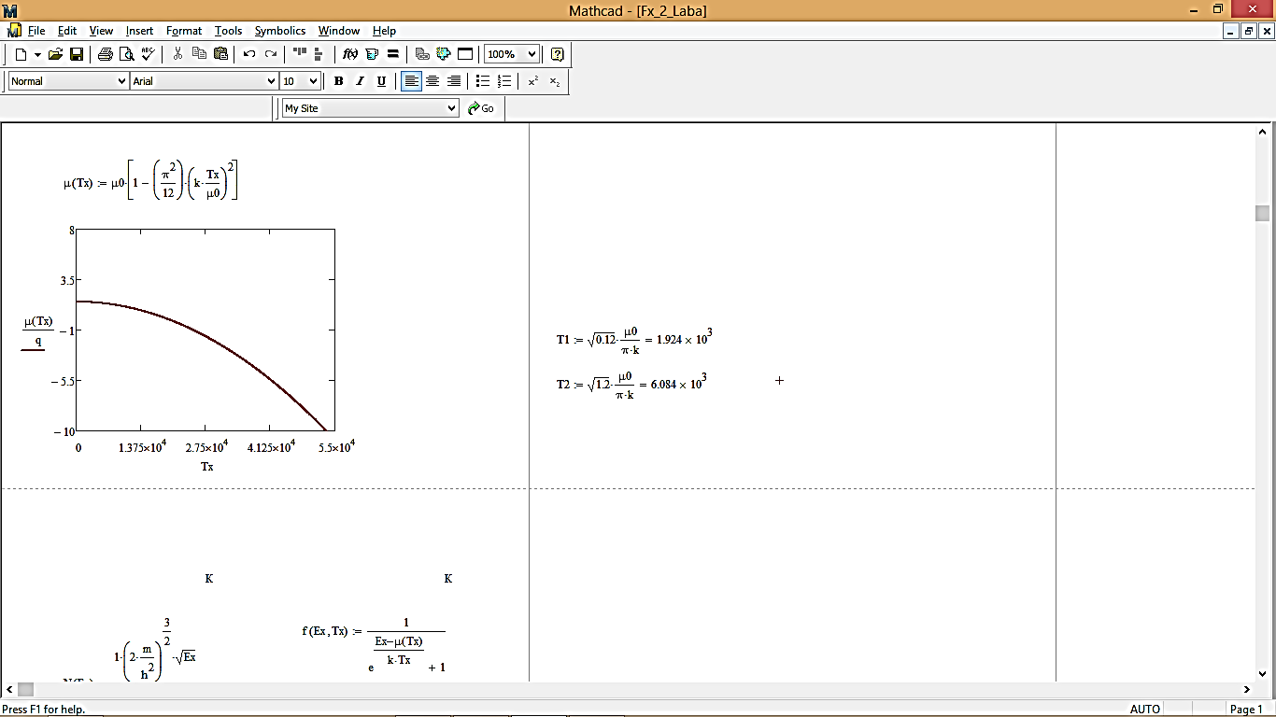Image resolution: width=1276 pixels, height=717 pixels.
Task: Open the Normal style dropdown
Action: [121, 81]
